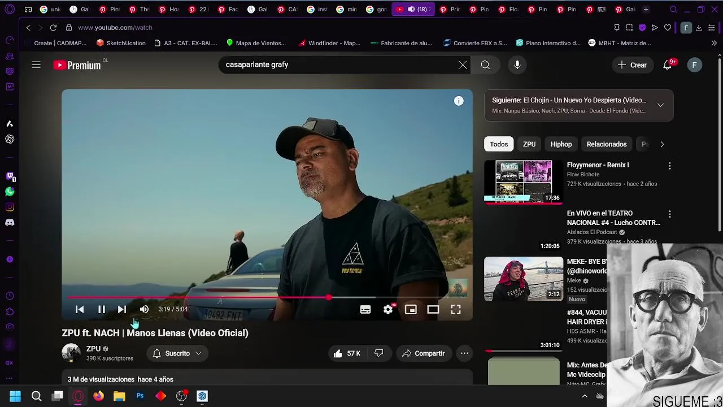Click the Compartir share button
The height and width of the screenshot is (407, 723).
tap(424, 353)
